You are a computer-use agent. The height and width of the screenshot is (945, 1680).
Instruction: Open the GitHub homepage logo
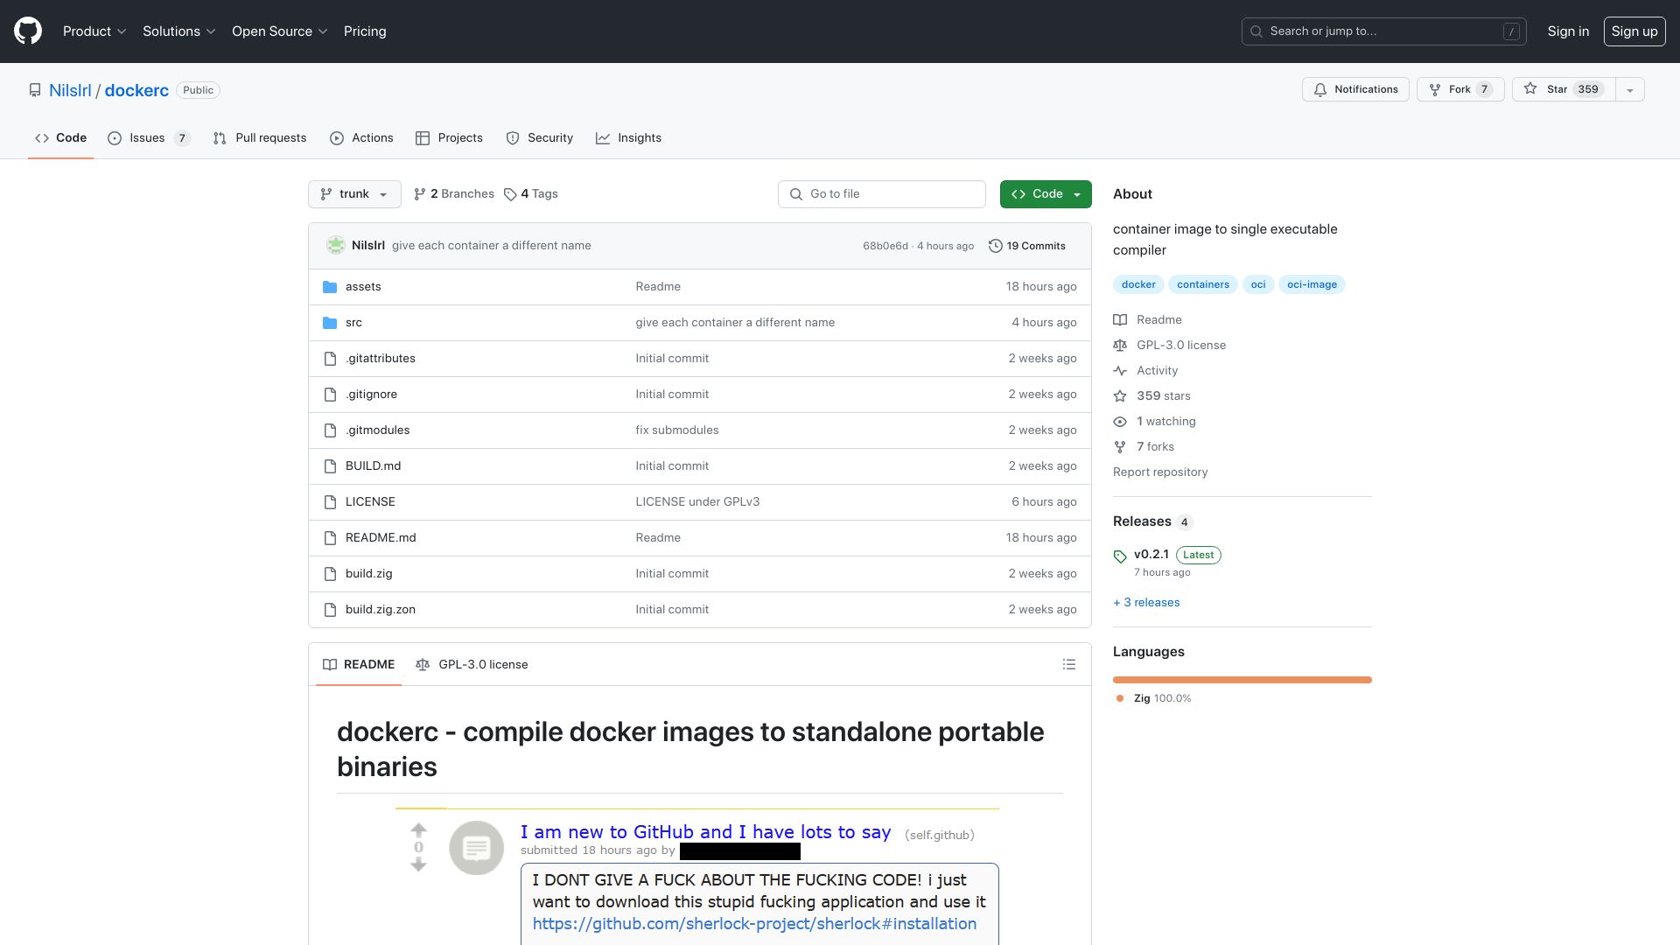point(28,31)
